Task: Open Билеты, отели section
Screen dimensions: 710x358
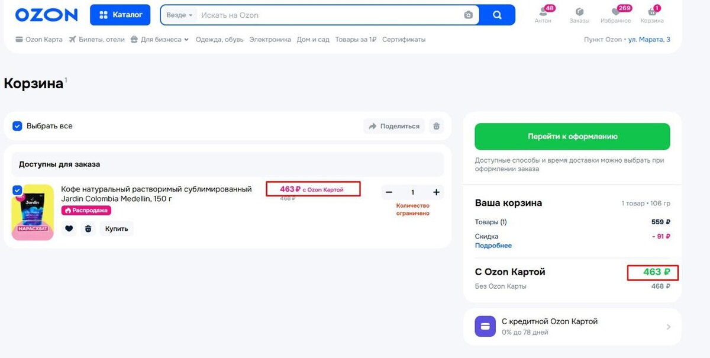Action: click(96, 40)
